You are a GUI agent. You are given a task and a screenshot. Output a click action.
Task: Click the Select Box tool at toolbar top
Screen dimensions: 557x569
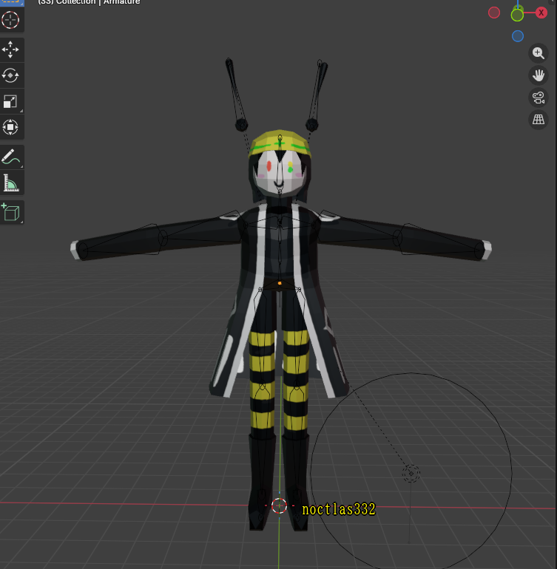(x=11, y=2)
